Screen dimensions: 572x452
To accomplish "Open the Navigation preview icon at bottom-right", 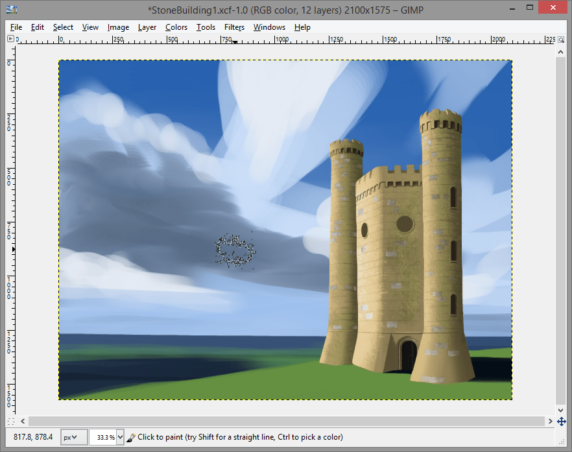I will pyautogui.click(x=561, y=421).
